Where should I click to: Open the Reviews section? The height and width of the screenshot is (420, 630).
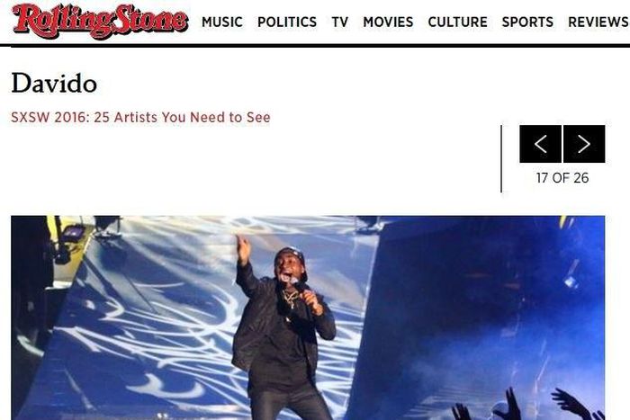point(598,22)
